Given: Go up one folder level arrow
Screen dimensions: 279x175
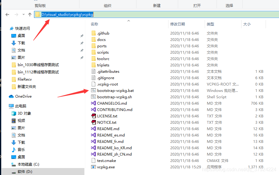Looking at the screenshot, I should click(x=30, y=15).
